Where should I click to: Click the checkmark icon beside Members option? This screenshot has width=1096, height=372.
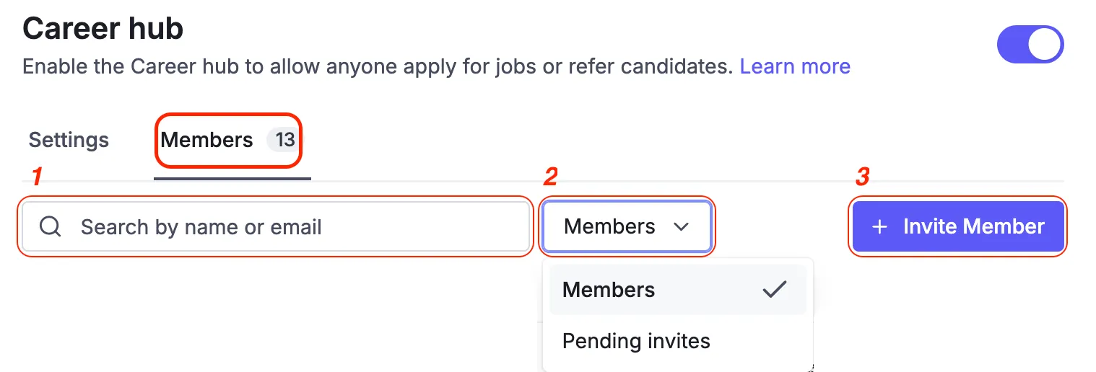point(775,290)
